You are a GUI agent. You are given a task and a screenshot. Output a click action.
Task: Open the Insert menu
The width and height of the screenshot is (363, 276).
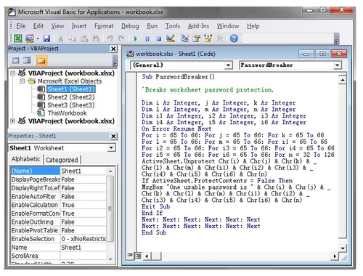(x=79, y=26)
